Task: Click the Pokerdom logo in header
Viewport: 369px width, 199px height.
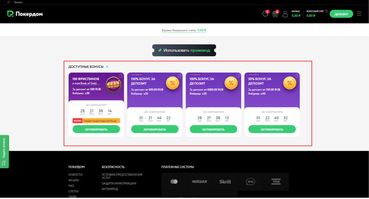Action: click(25, 14)
